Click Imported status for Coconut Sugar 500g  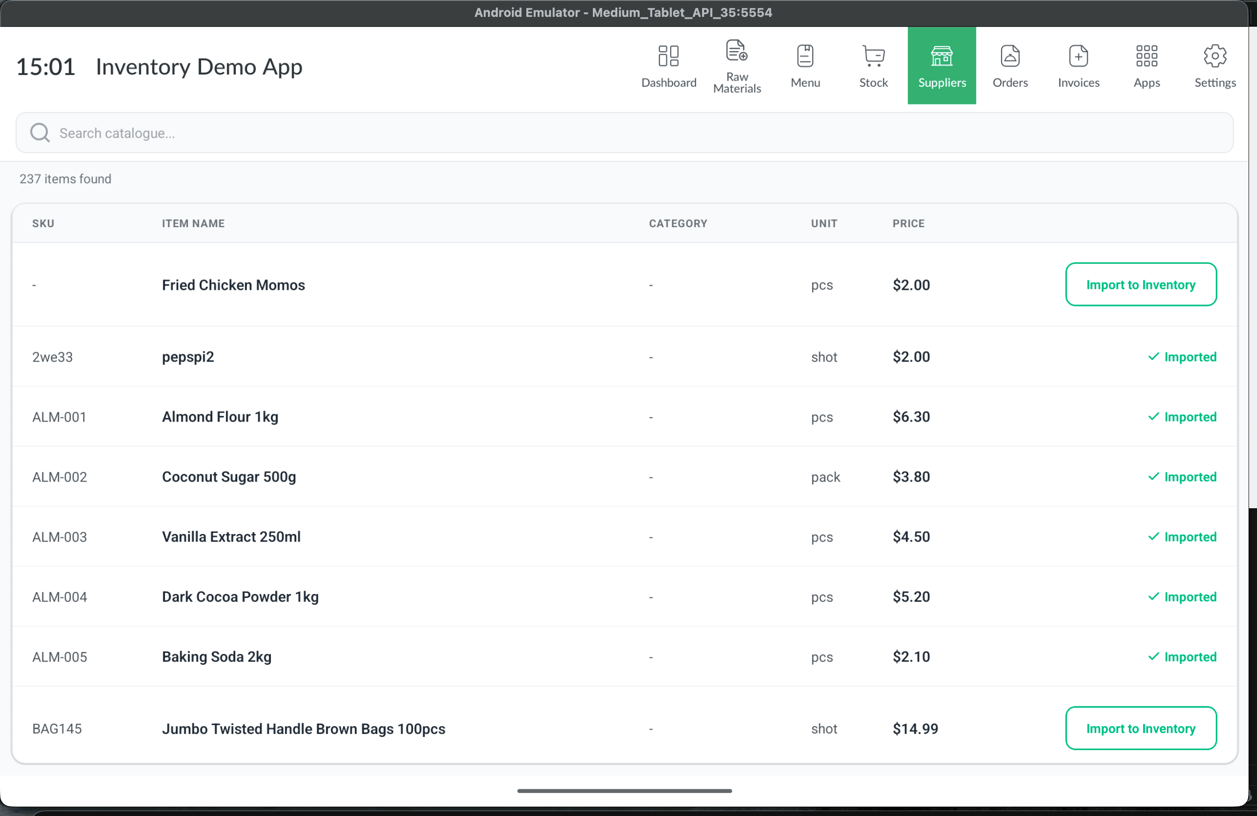(1182, 477)
